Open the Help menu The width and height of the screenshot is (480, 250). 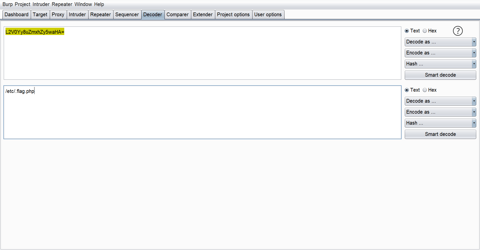pos(99,4)
